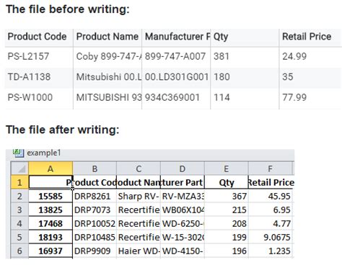Image resolution: width=342 pixels, height=265 pixels.
Task: Click the select-all corner of the spreadsheet
Action: click(19, 169)
